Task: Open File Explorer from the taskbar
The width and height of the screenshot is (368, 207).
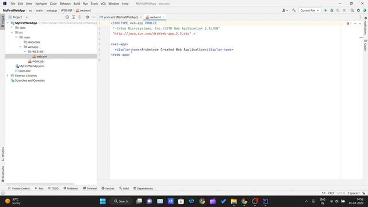Action: 234,201
